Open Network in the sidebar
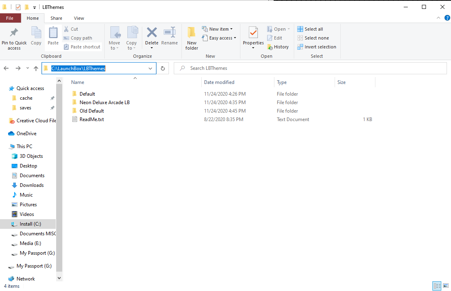The height and width of the screenshot is (291, 451). [25, 278]
